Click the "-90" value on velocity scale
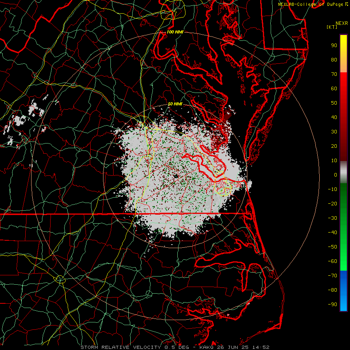Screen dimensions: 350x350 point(332,304)
